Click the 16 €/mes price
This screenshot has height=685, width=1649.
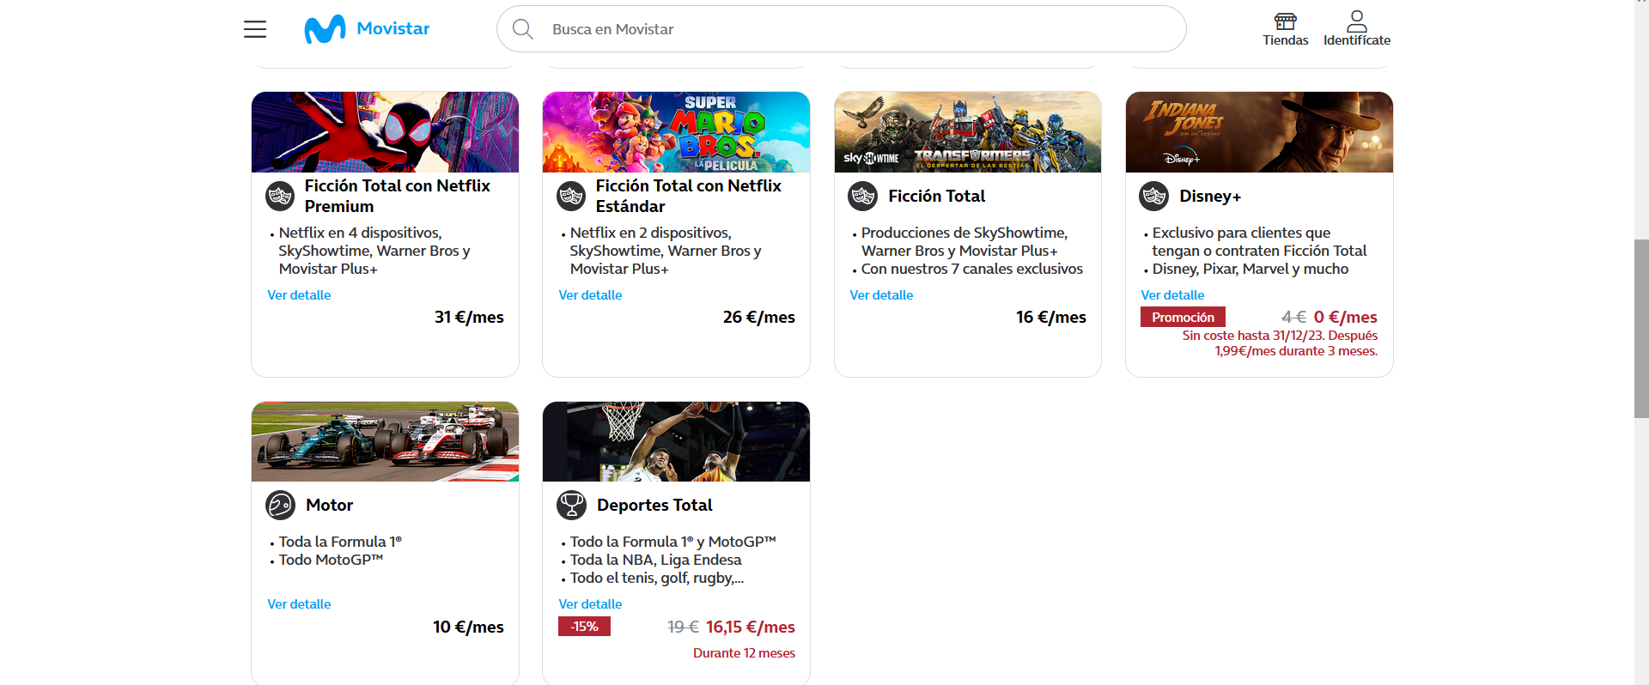click(x=1051, y=318)
